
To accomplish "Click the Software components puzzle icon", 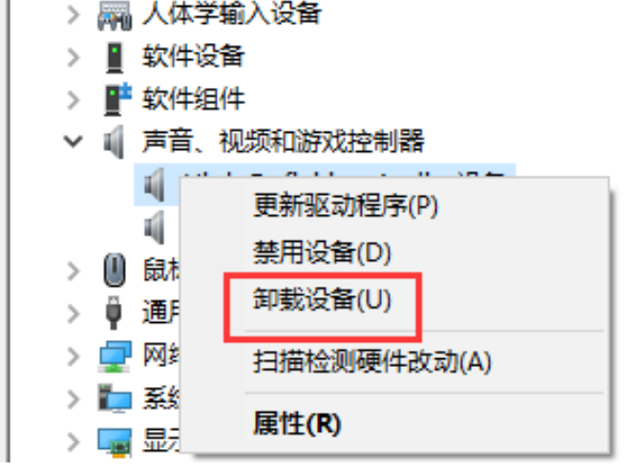I will (x=117, y=99).
